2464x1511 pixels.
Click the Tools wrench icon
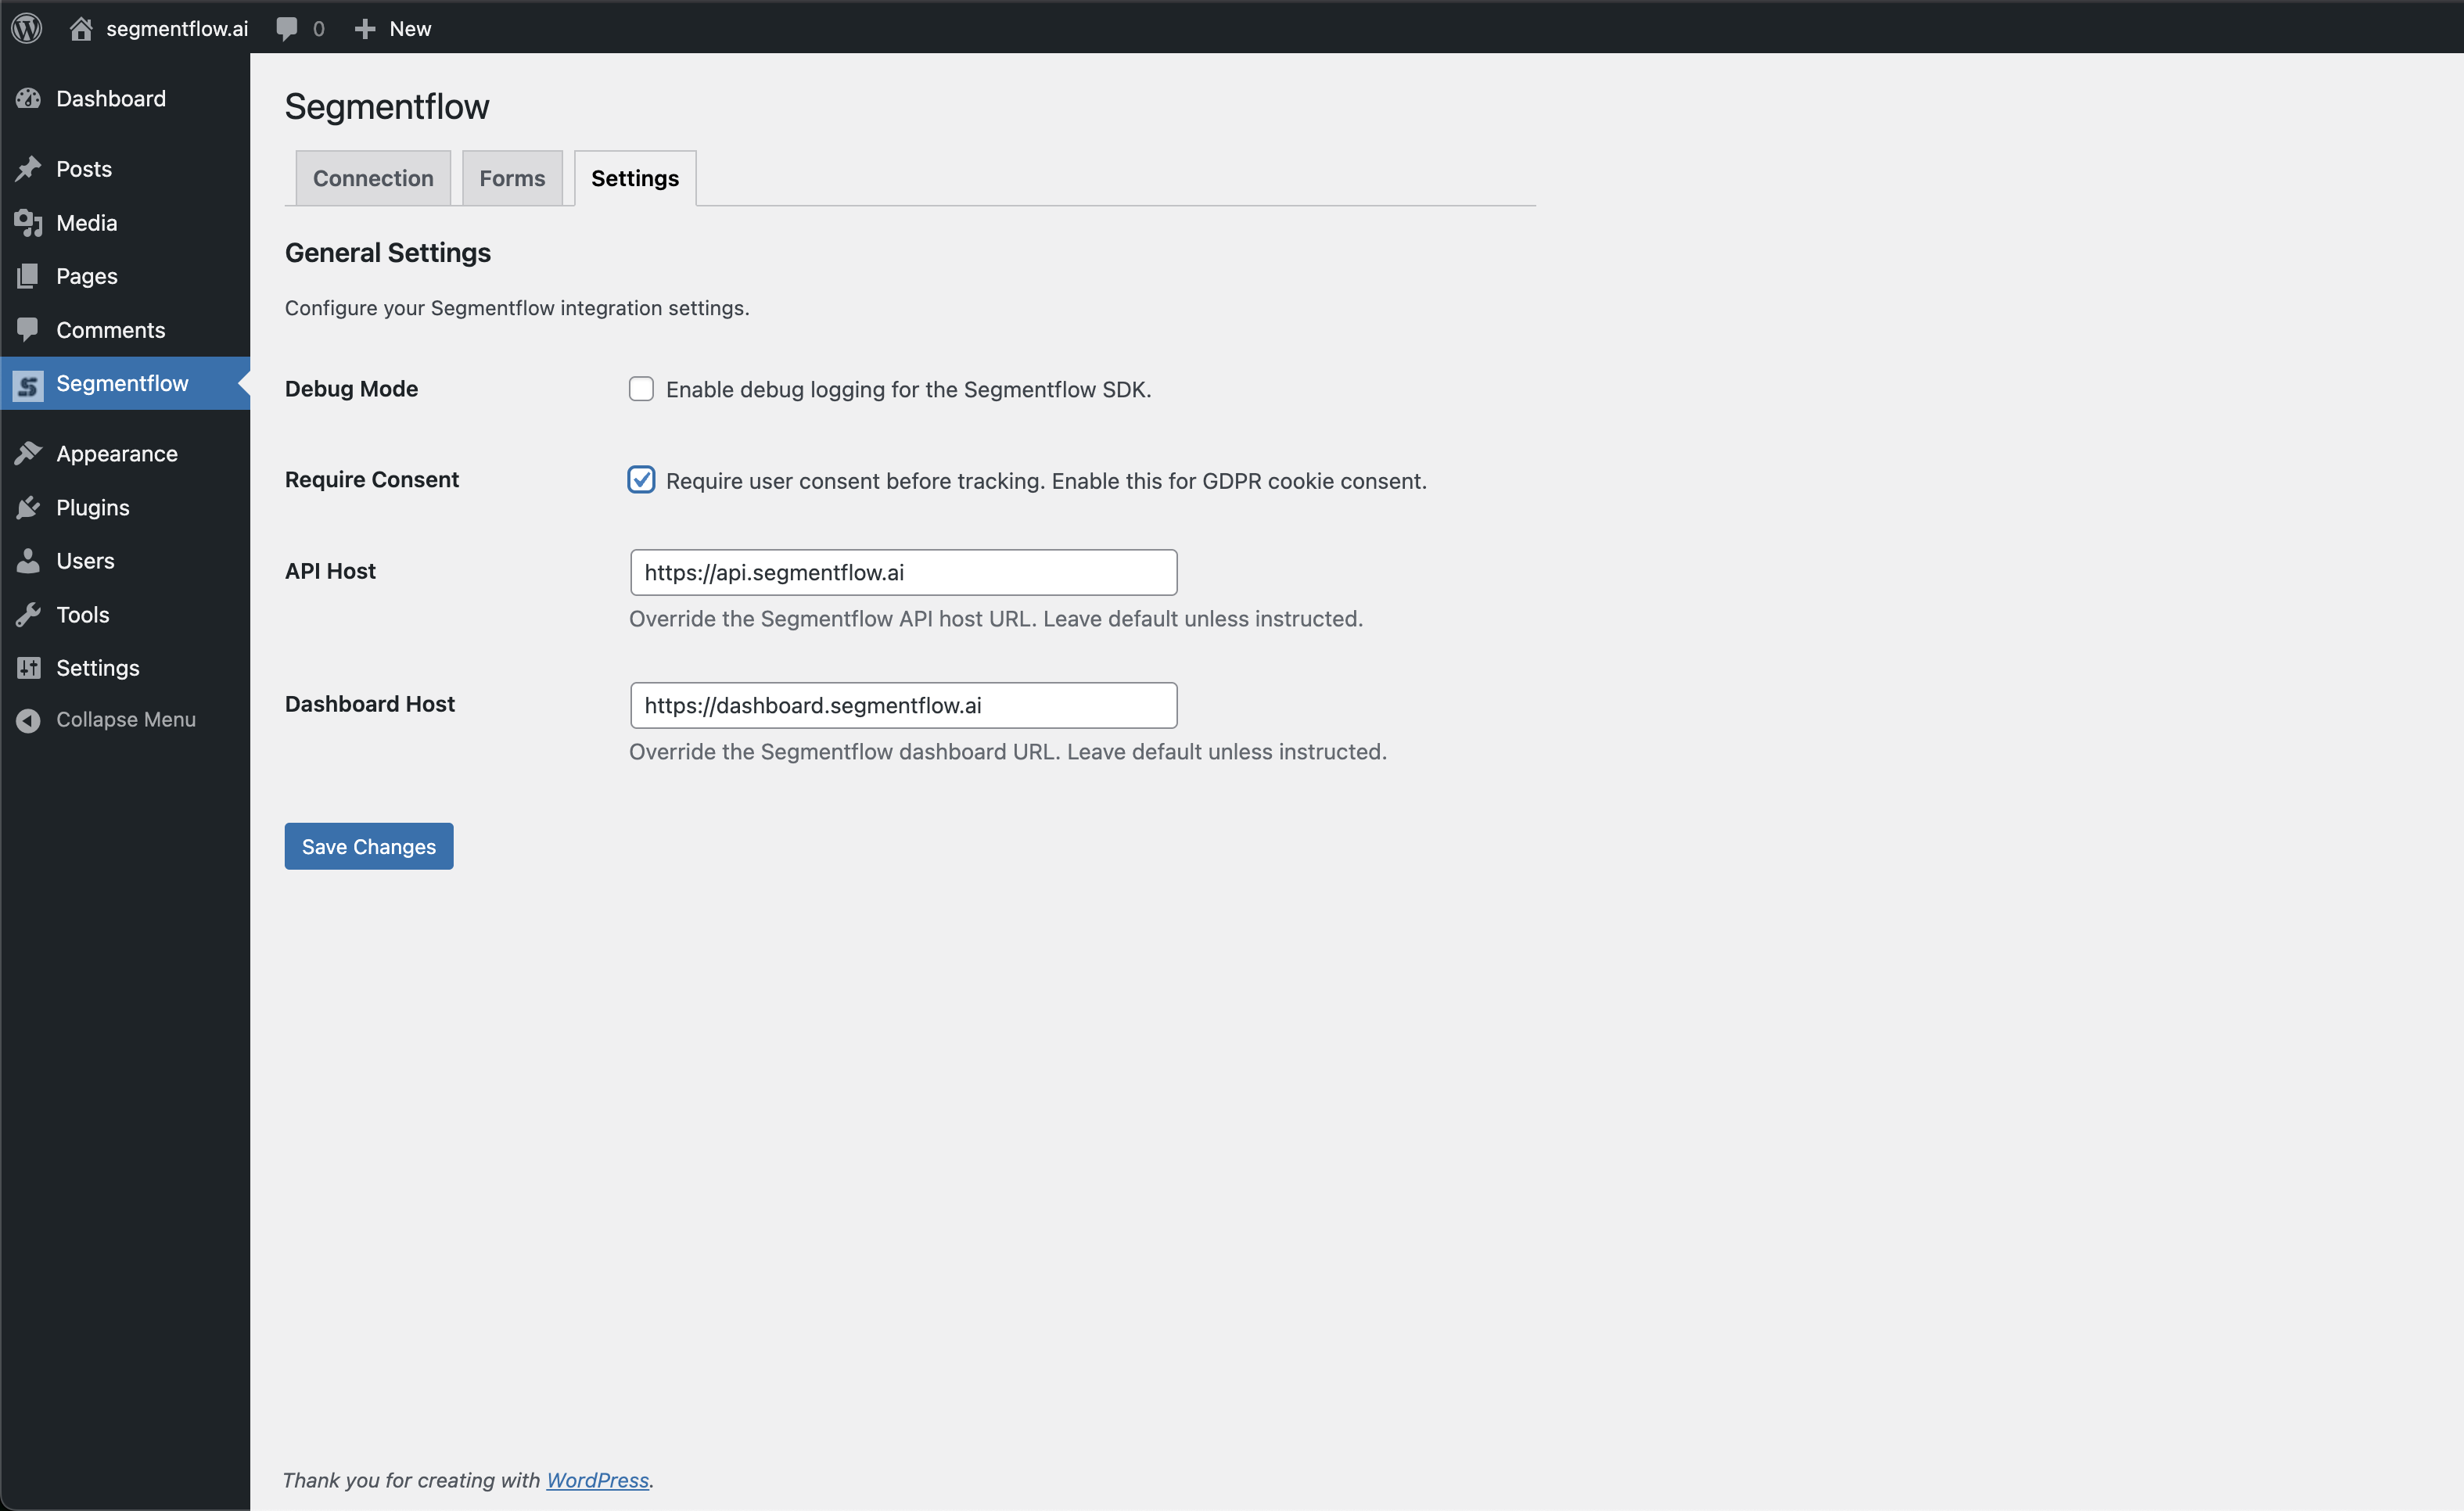tap(28, 614)
